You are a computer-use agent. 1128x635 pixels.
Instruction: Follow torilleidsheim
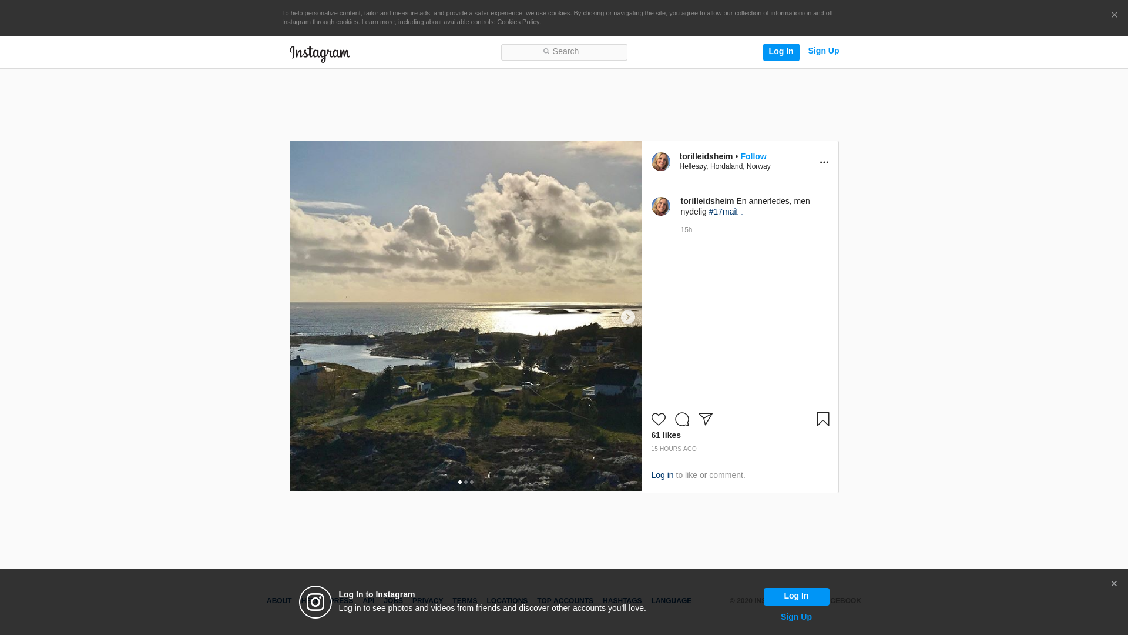coord(753,156)
